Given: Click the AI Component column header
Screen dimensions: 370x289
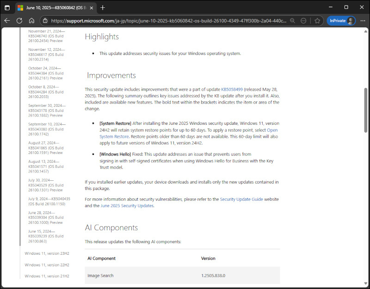Looking at the screenshot, I should click(101, 258).
